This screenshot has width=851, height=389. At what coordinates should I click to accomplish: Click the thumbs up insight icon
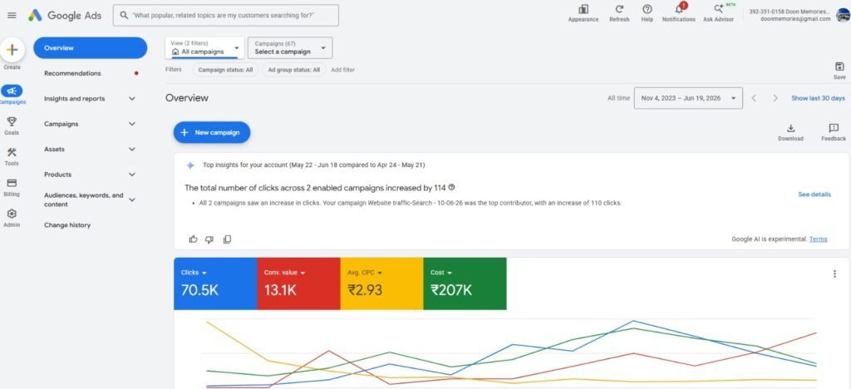point(193,239)
